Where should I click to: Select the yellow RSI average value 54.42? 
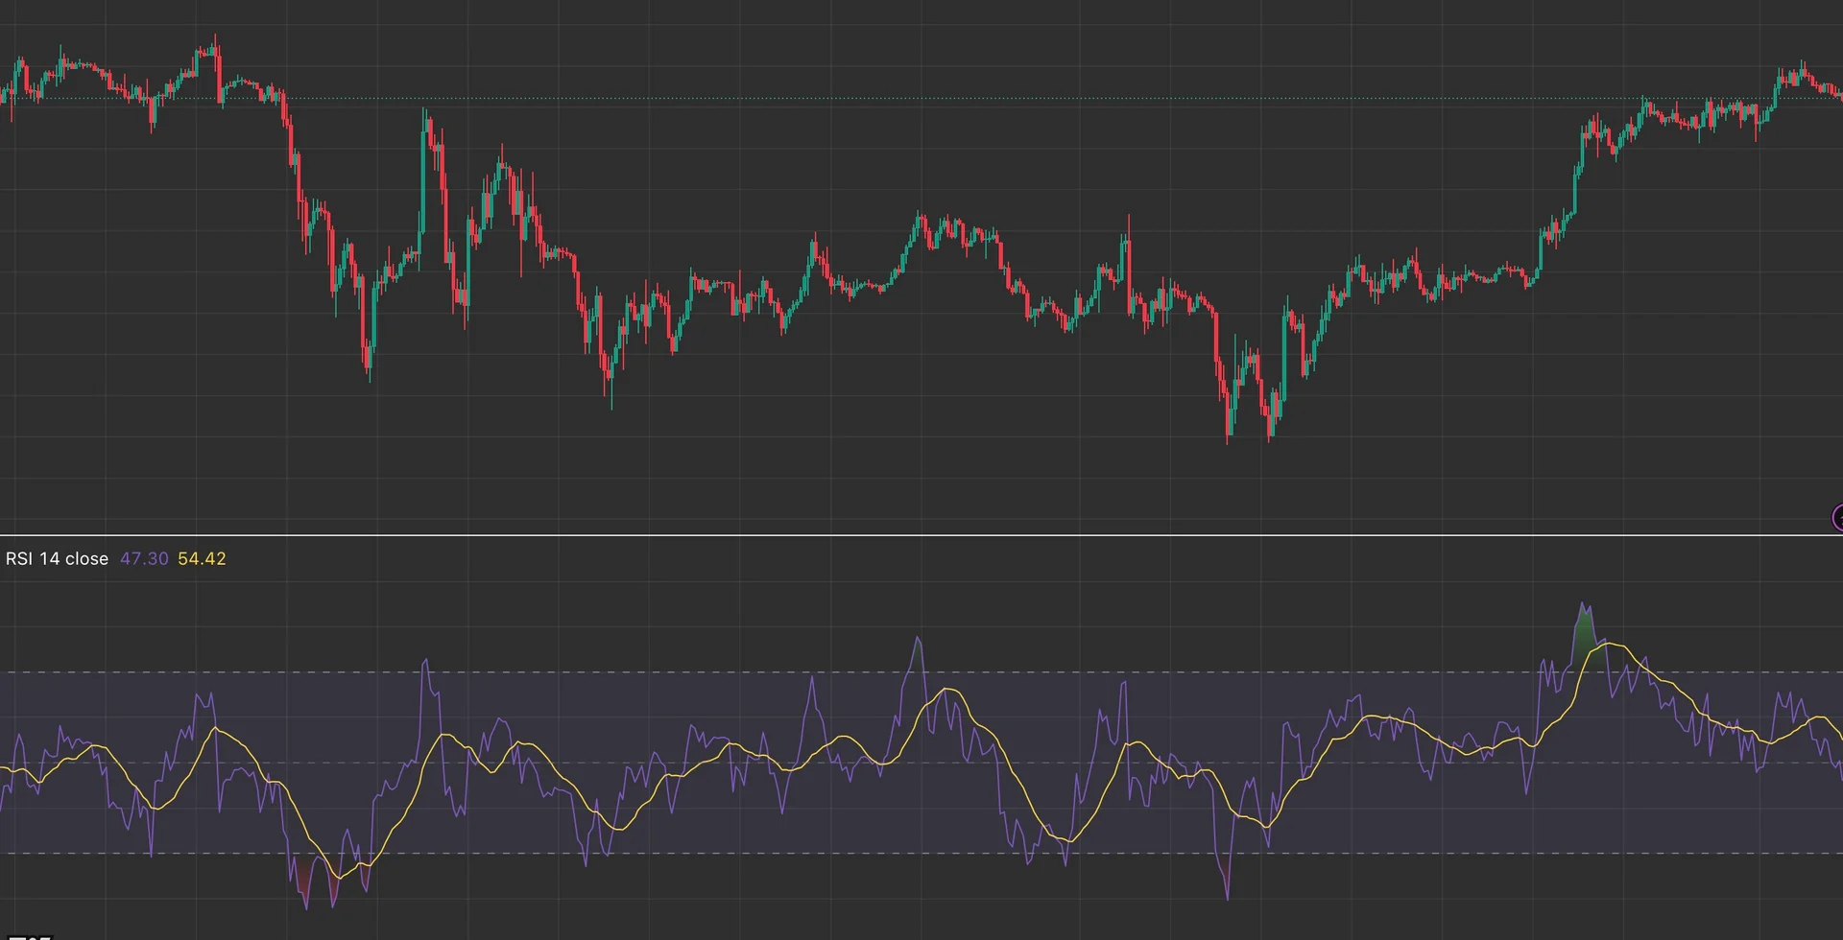[x=202, y=559]
